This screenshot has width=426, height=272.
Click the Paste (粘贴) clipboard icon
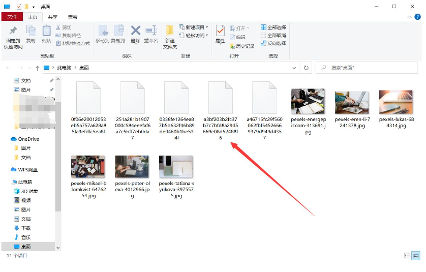coord(46,34)
